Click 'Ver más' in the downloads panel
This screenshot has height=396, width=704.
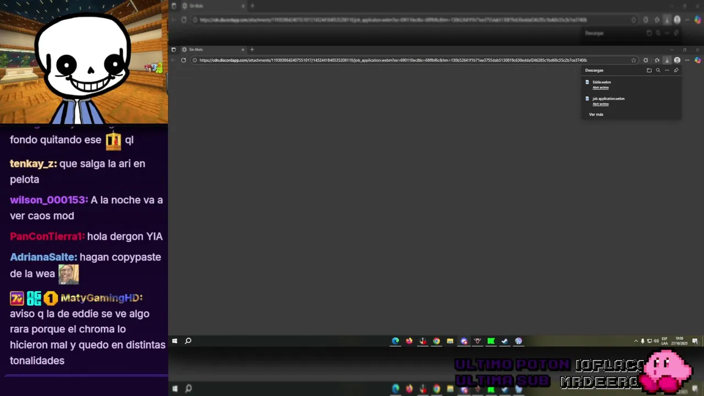[x=596, y=114]
